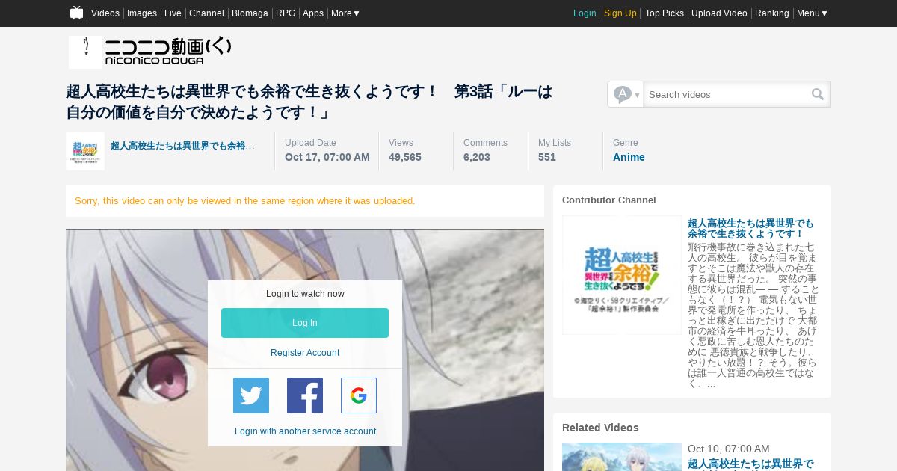Click Login with another service account
897x471 pixels.
[305, 431]
